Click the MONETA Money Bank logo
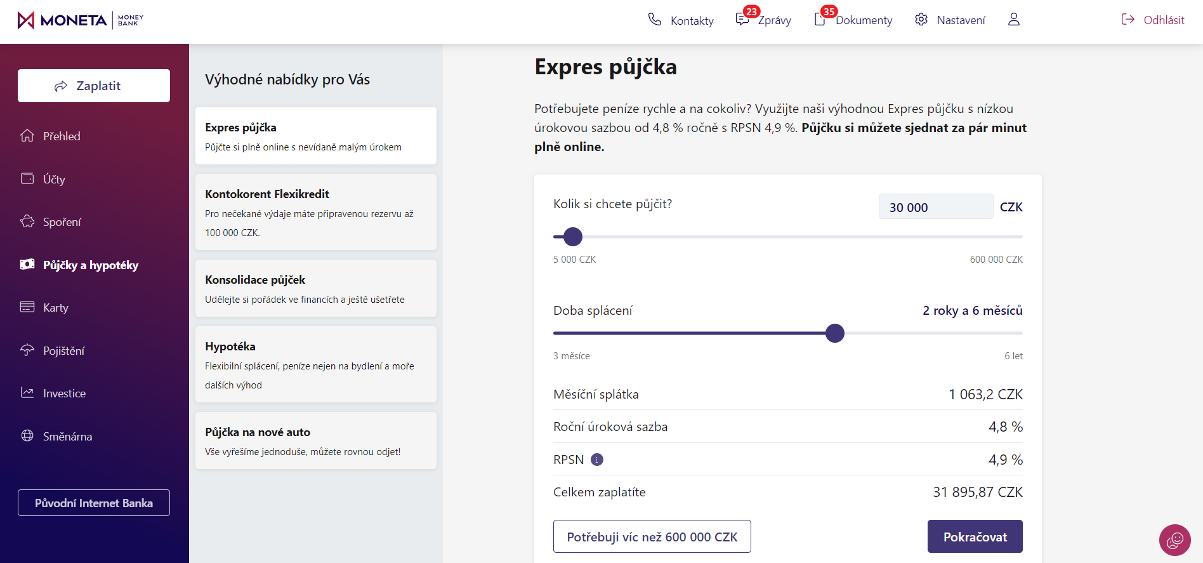Viewport: 1203px width, 563px height. [81, 20]
